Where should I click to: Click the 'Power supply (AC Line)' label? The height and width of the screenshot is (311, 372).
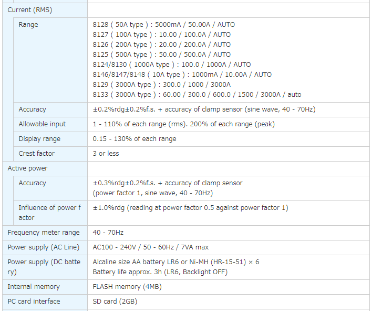tap(43, 247)
